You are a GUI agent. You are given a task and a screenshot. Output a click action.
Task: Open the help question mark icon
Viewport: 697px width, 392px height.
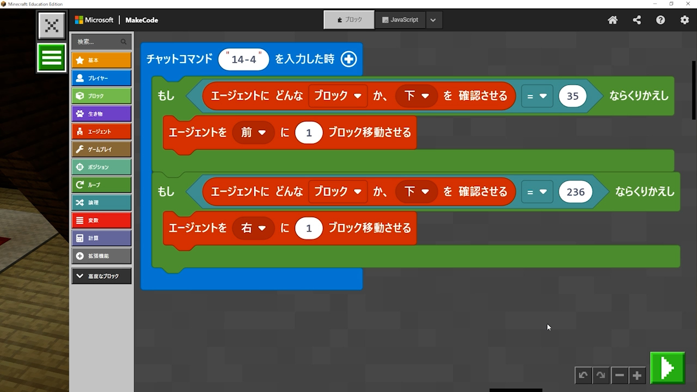[x=661, y=20]
